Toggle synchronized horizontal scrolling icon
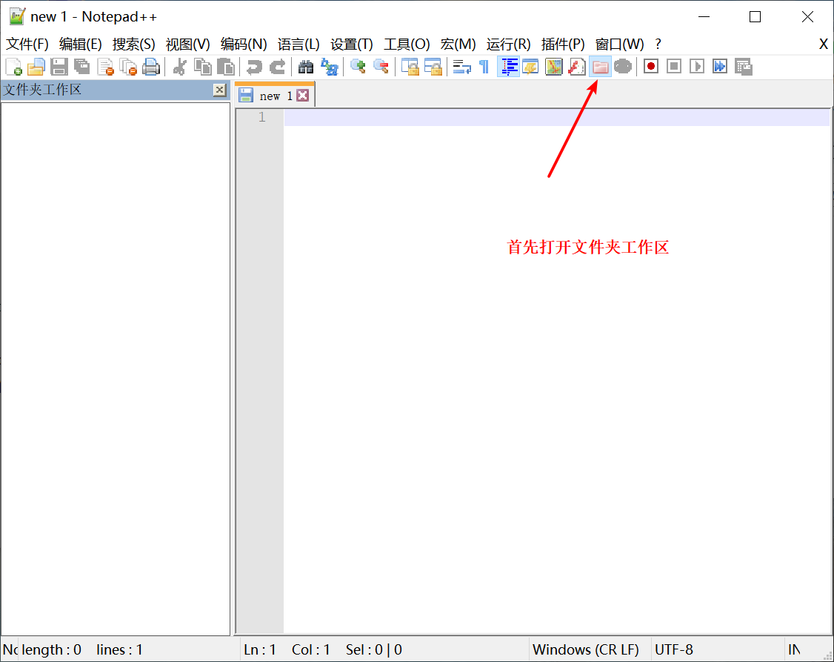The height and width of the screenshot is (662, 834). [x=433, y=67]
